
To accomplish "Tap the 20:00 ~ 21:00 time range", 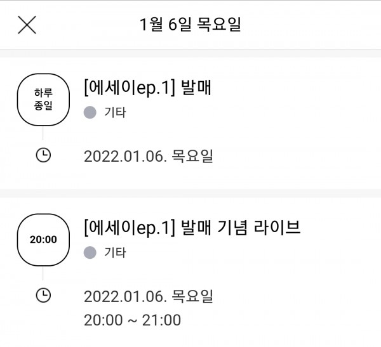I will tap(133, 320).
